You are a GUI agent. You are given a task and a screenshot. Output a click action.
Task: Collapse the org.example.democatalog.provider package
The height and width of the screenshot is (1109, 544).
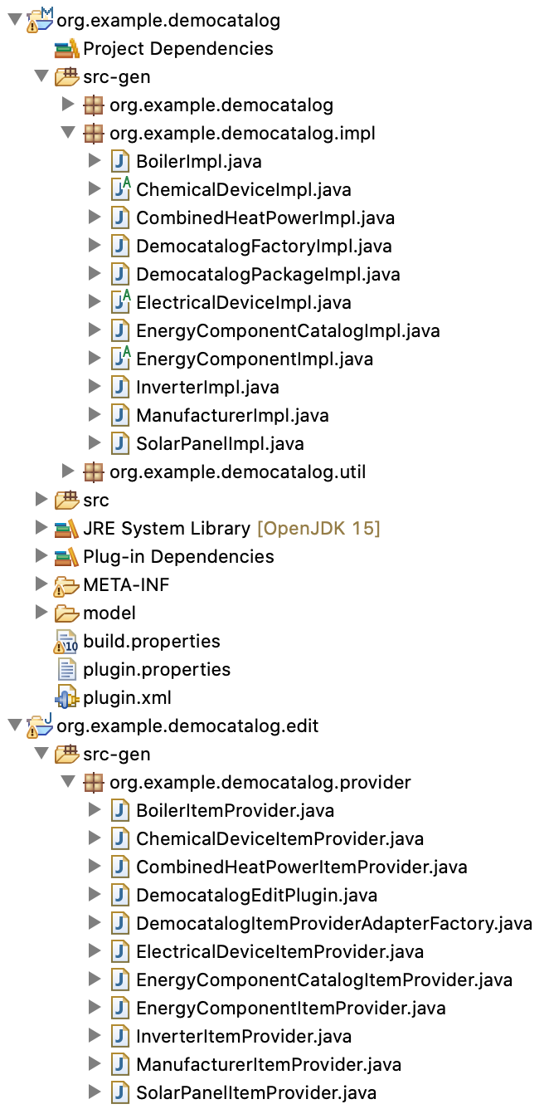tap(68, 782)
